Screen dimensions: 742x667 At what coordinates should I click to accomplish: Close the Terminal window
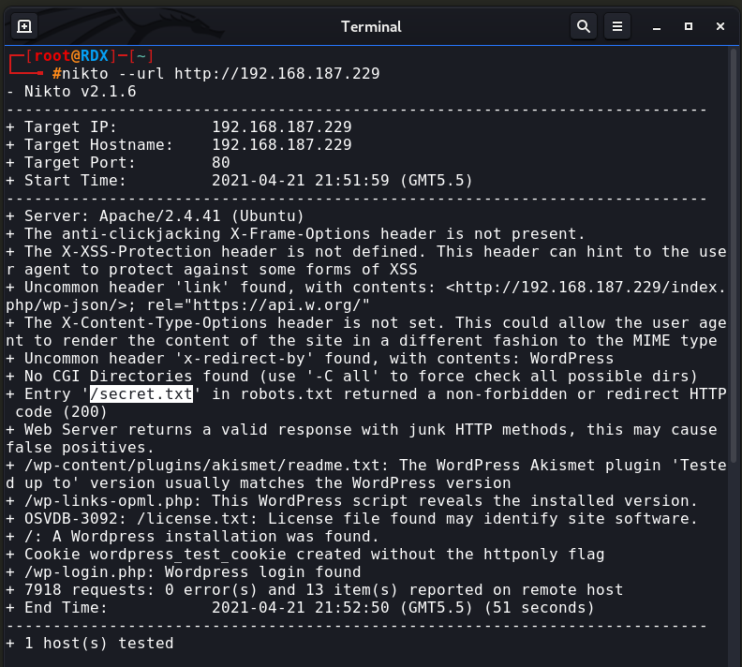(720, 26)
